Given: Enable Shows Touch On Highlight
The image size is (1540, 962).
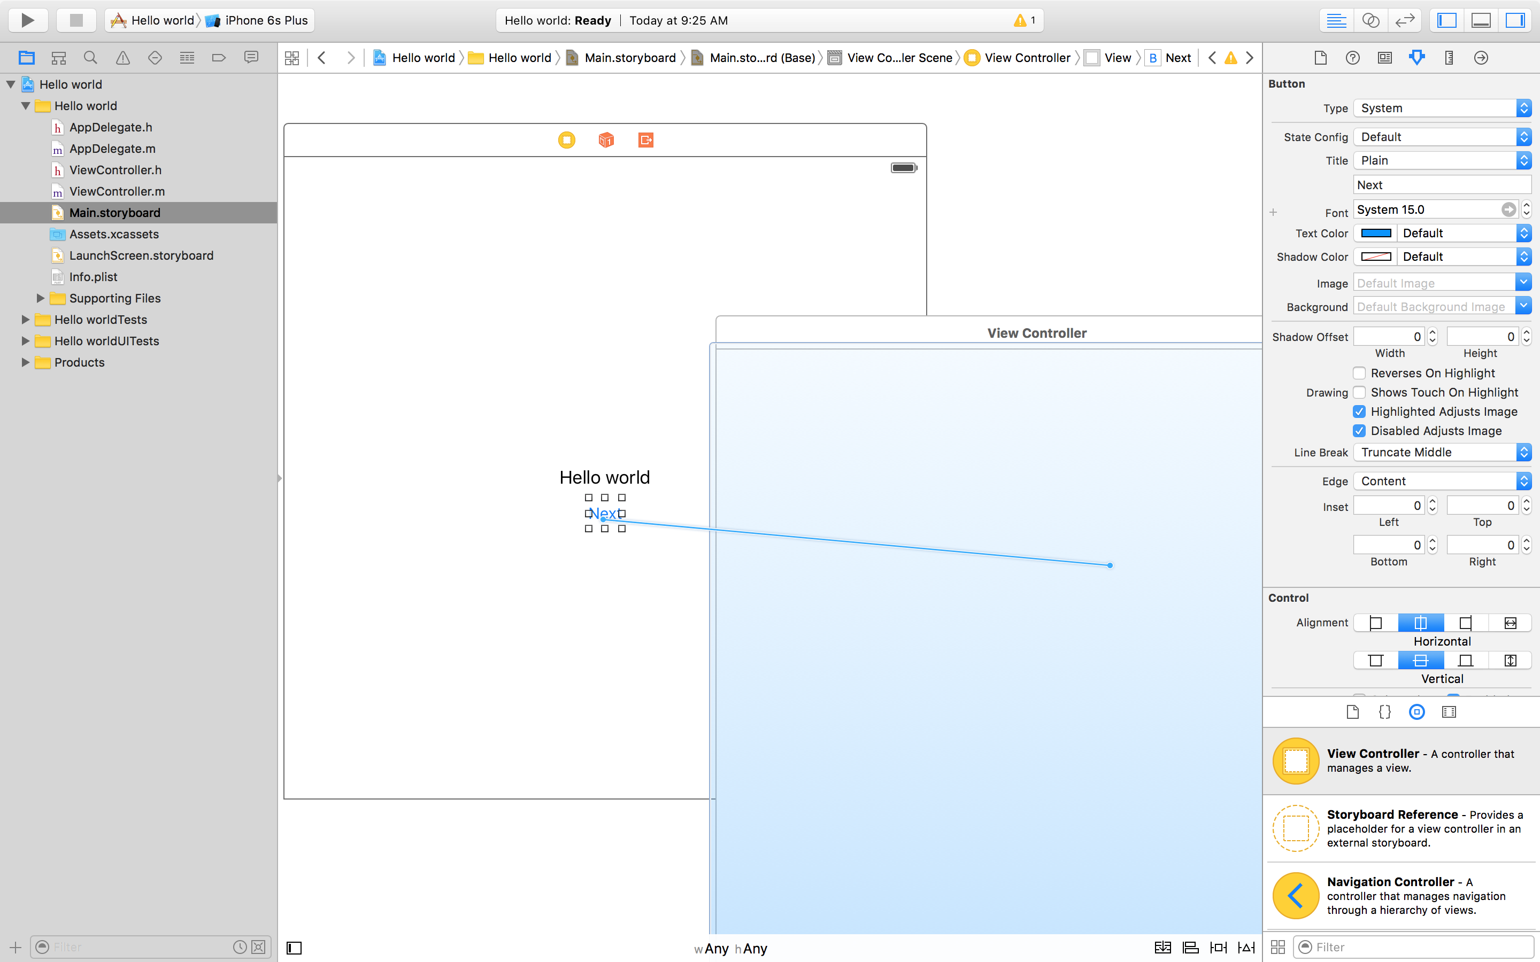Looking at the screenshot, I should coord(1359,393).
